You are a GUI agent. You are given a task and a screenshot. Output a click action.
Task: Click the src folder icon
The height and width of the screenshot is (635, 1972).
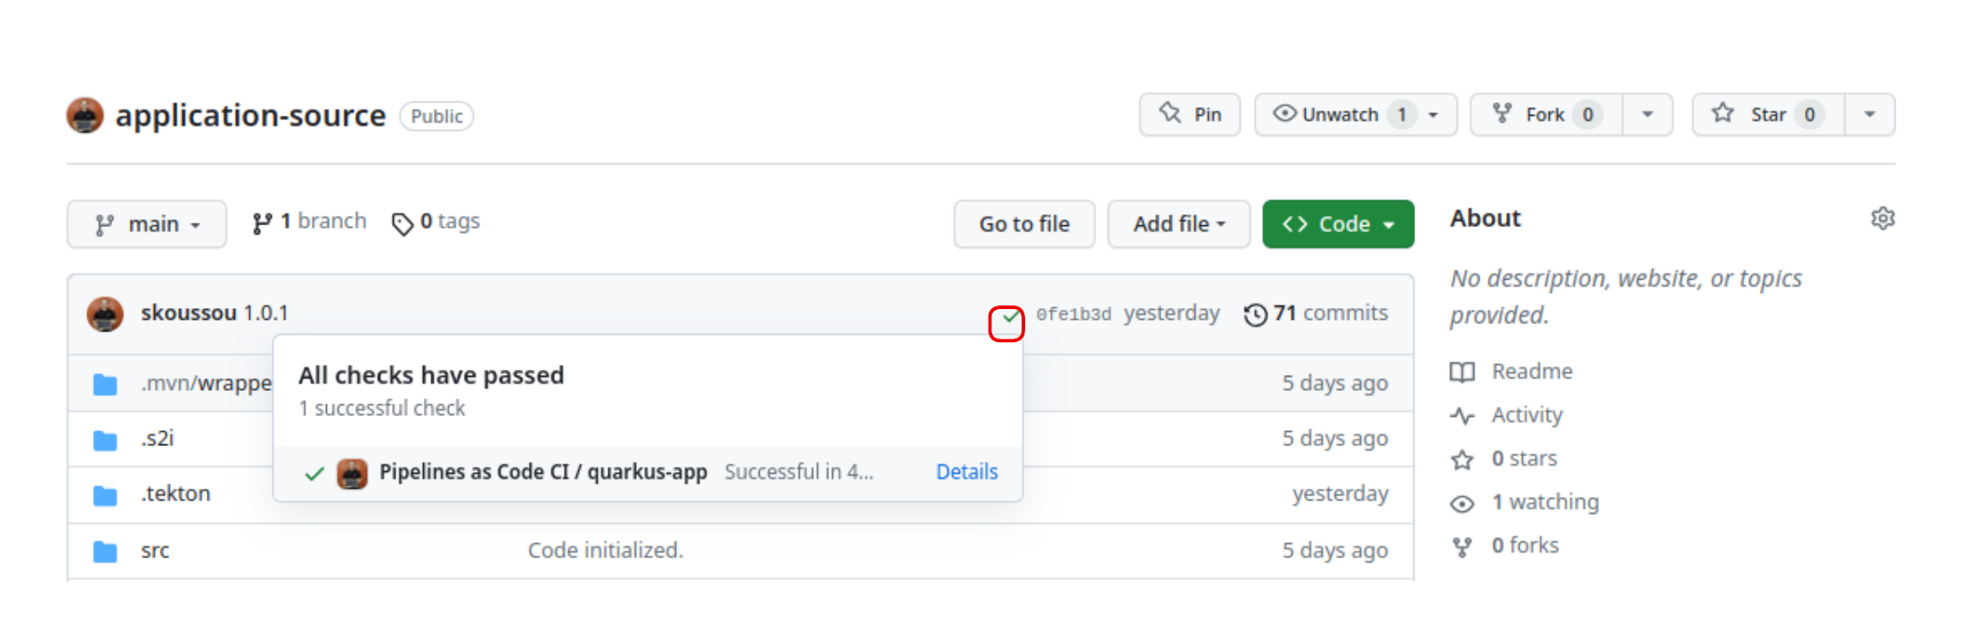tap(105, 552)
